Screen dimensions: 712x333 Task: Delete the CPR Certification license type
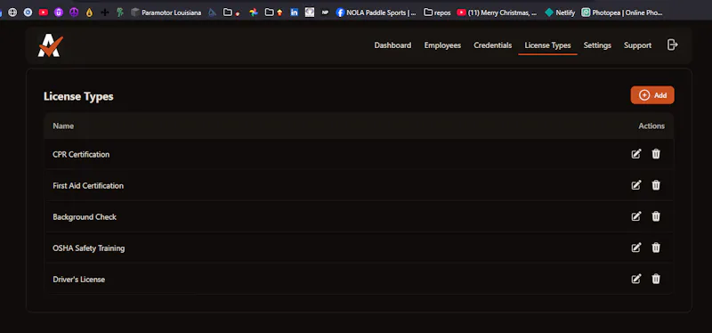coord(656,154)
